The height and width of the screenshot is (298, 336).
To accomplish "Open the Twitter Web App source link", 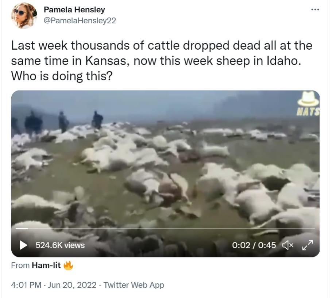I will pyautogui.click(x=134, y=285).
